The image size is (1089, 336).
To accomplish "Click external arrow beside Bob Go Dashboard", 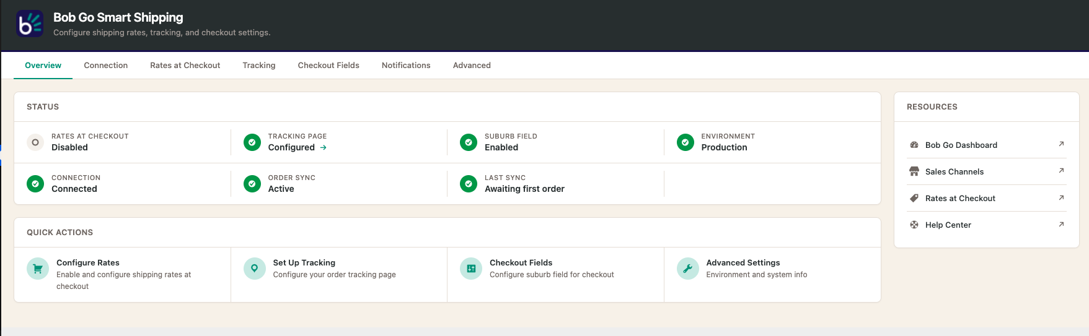I will point(1061,144).
